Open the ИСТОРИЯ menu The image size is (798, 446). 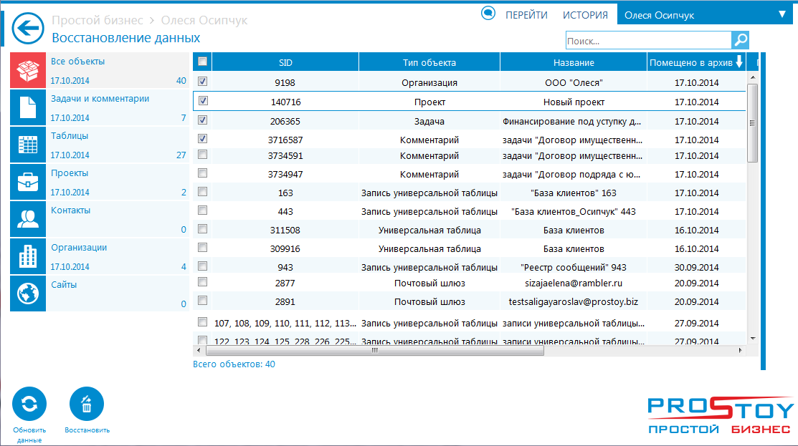pos(585,15)
